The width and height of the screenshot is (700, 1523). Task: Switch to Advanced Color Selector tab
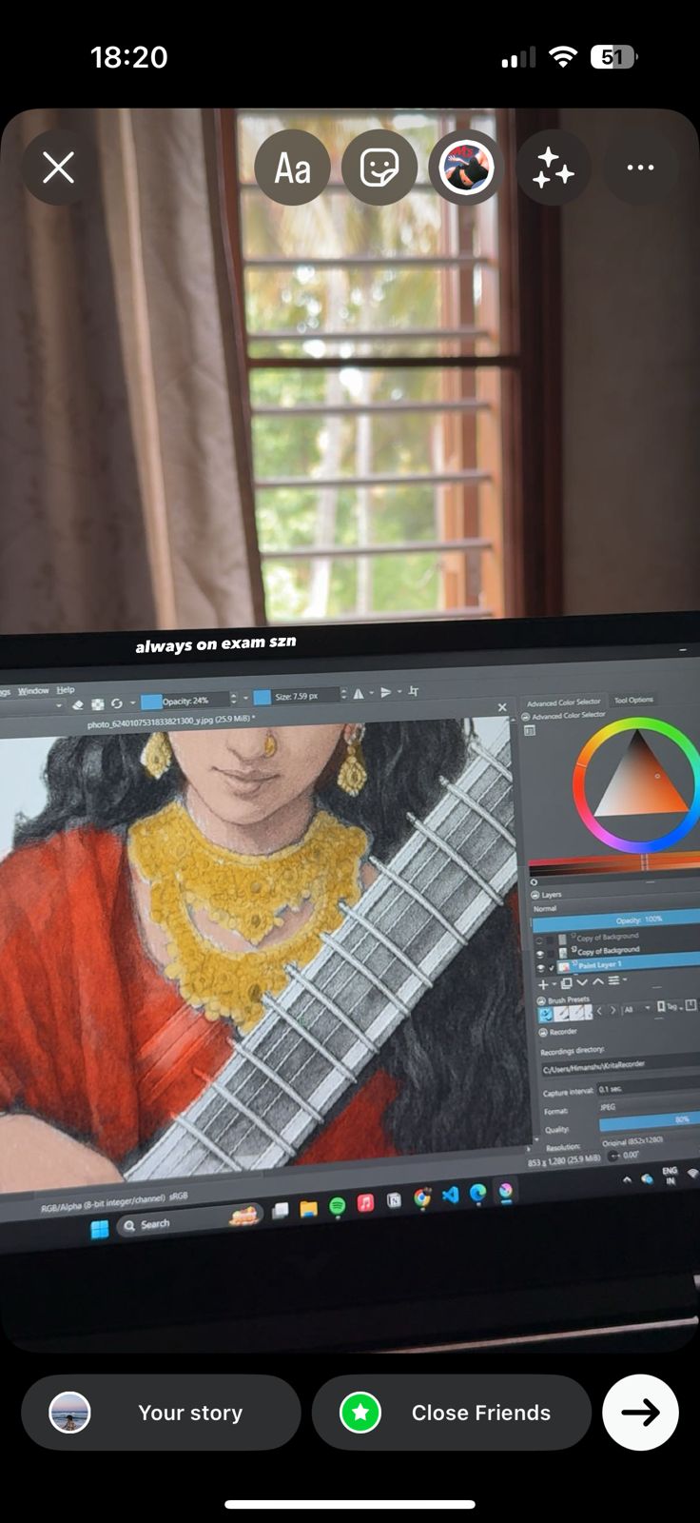(x=564, y=702)
